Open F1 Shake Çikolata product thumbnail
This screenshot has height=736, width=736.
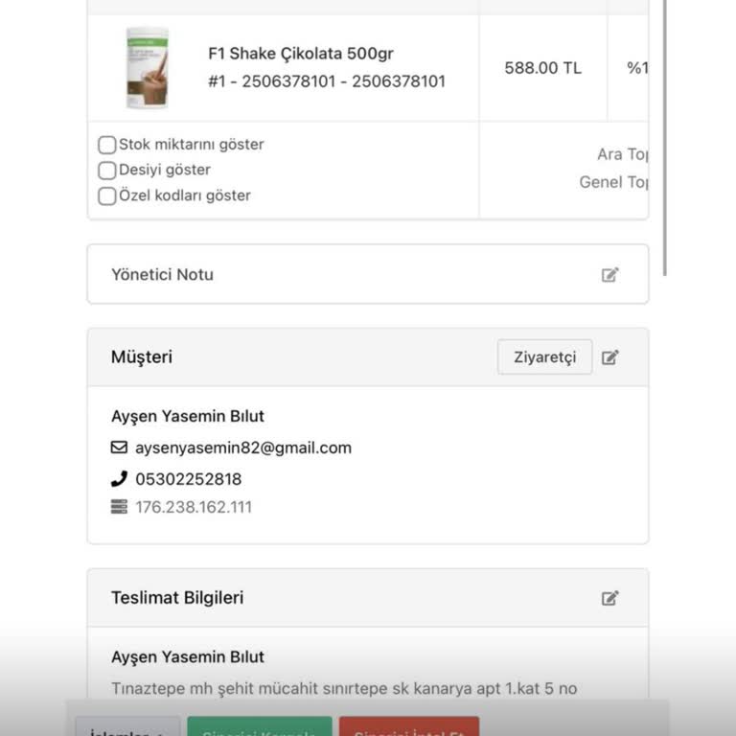click(x=147, y=67)
